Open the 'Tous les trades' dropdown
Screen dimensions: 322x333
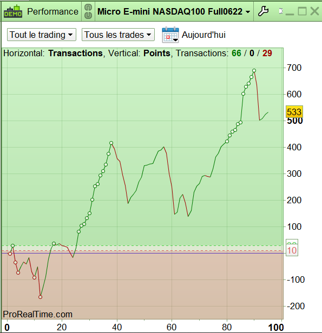coord(118,35)
